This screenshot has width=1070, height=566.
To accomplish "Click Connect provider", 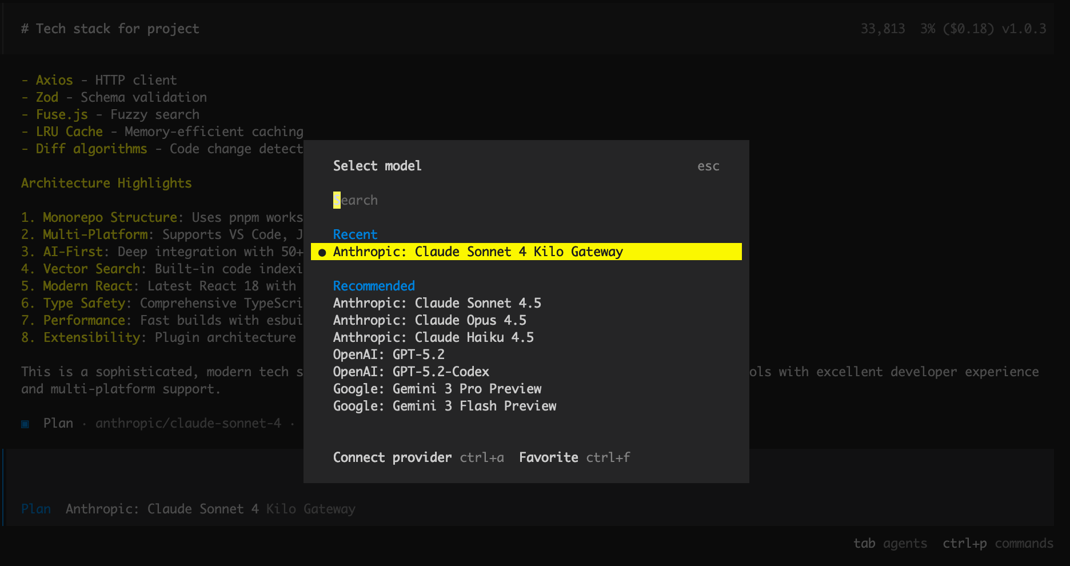I will click(x=392, y=457).
